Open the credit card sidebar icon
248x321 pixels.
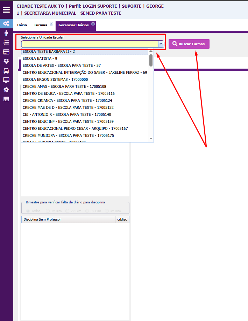coord(6,52)
